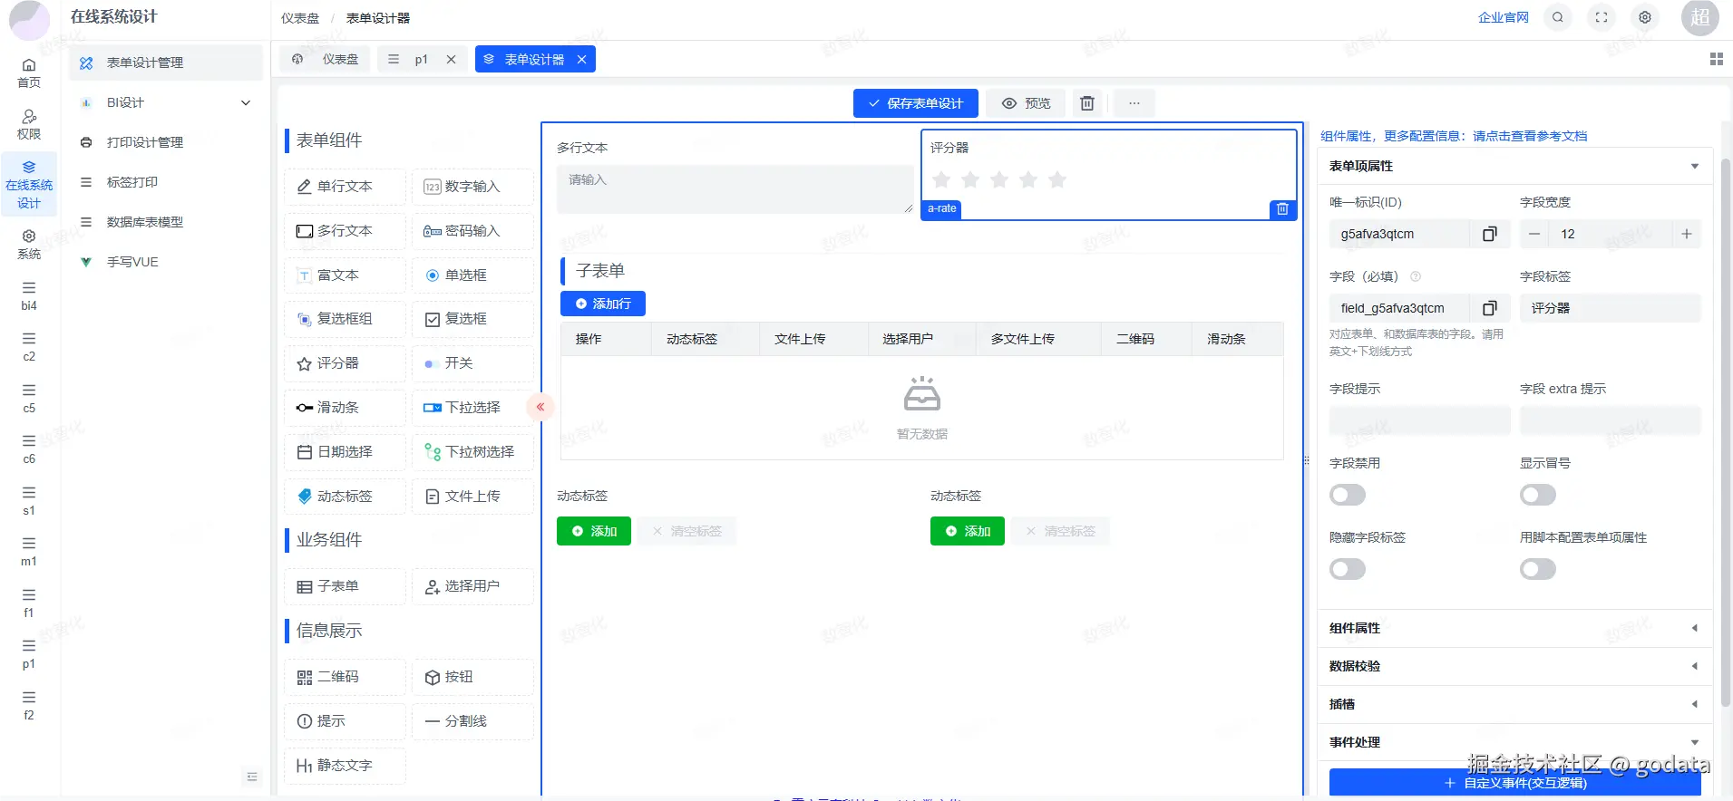Expand the 数据校验 section
Screen dimensions: 1733x801
(1514, 666)
